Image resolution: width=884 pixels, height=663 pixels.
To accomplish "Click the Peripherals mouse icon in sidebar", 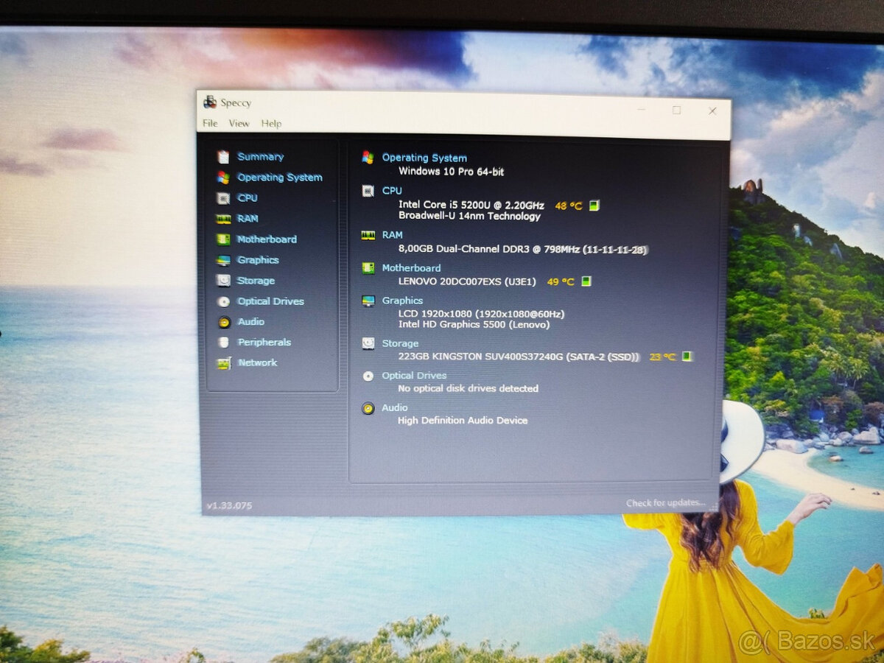I will pyautogui.click(x=223, y=343).
